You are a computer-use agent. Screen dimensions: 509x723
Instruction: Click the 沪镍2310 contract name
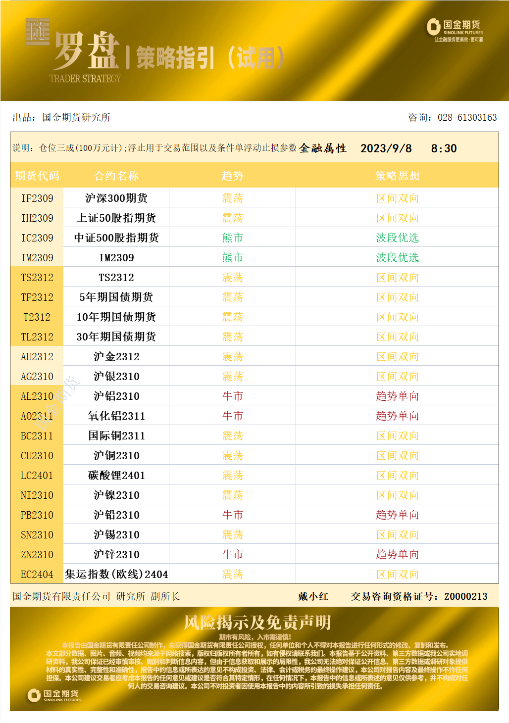(x=116, y=495)
